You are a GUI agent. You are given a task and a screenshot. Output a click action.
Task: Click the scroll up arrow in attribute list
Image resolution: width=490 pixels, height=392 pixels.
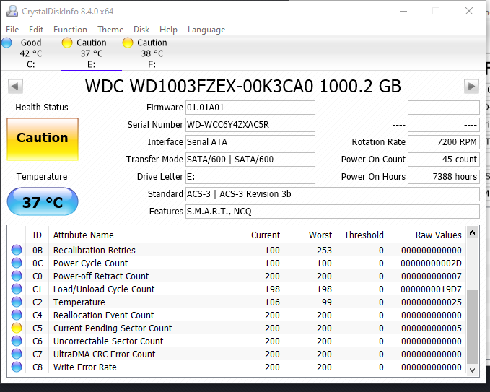point(472,232)
